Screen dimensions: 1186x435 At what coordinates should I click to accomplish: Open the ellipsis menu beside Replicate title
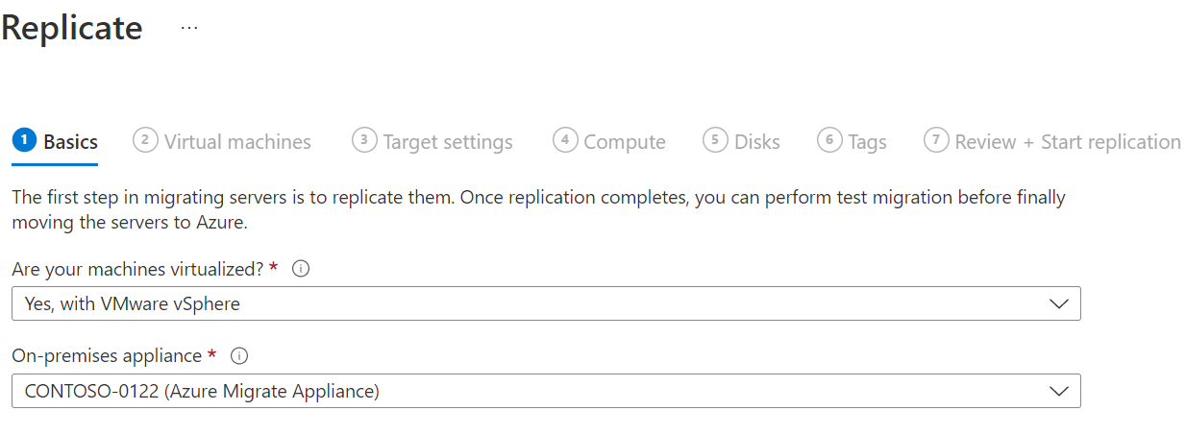pyautogui.click(x=189, y=28)
